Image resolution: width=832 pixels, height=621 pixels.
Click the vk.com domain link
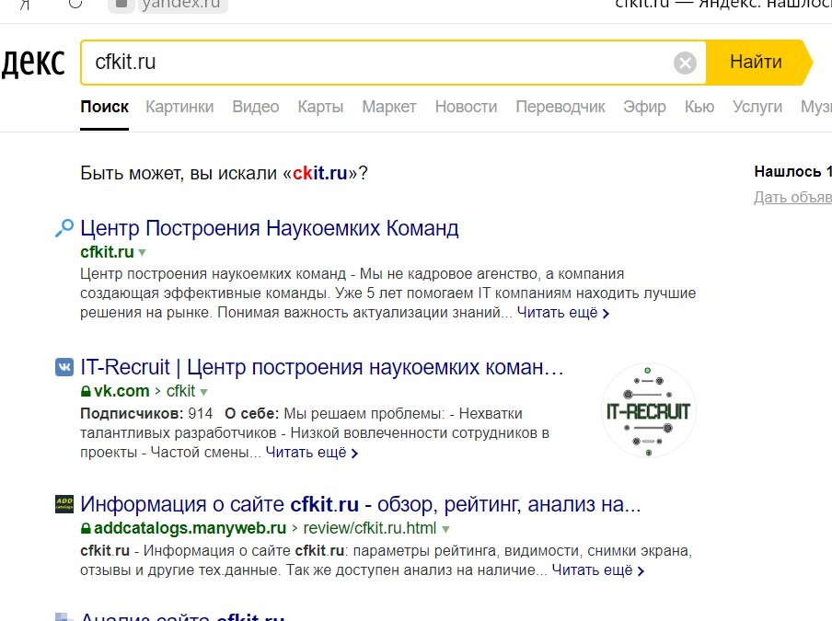pos(121,391)
